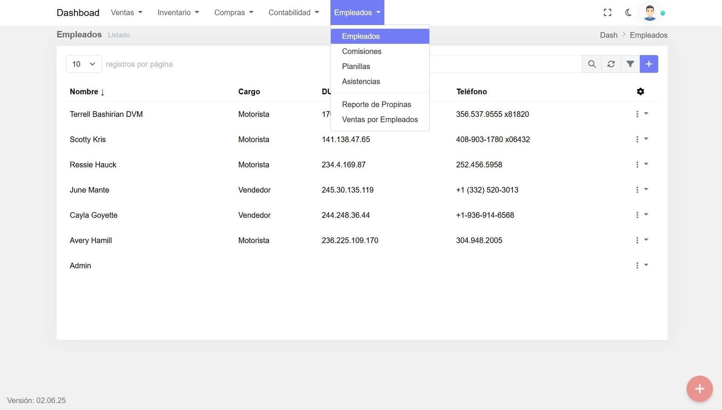Toggle dark mode with the moon icon
722x410 pixels.
[x=628, y=13]
